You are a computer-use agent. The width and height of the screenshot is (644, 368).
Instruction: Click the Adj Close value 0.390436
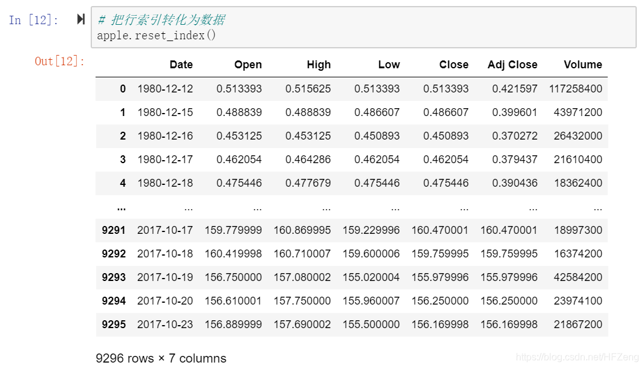515,183
